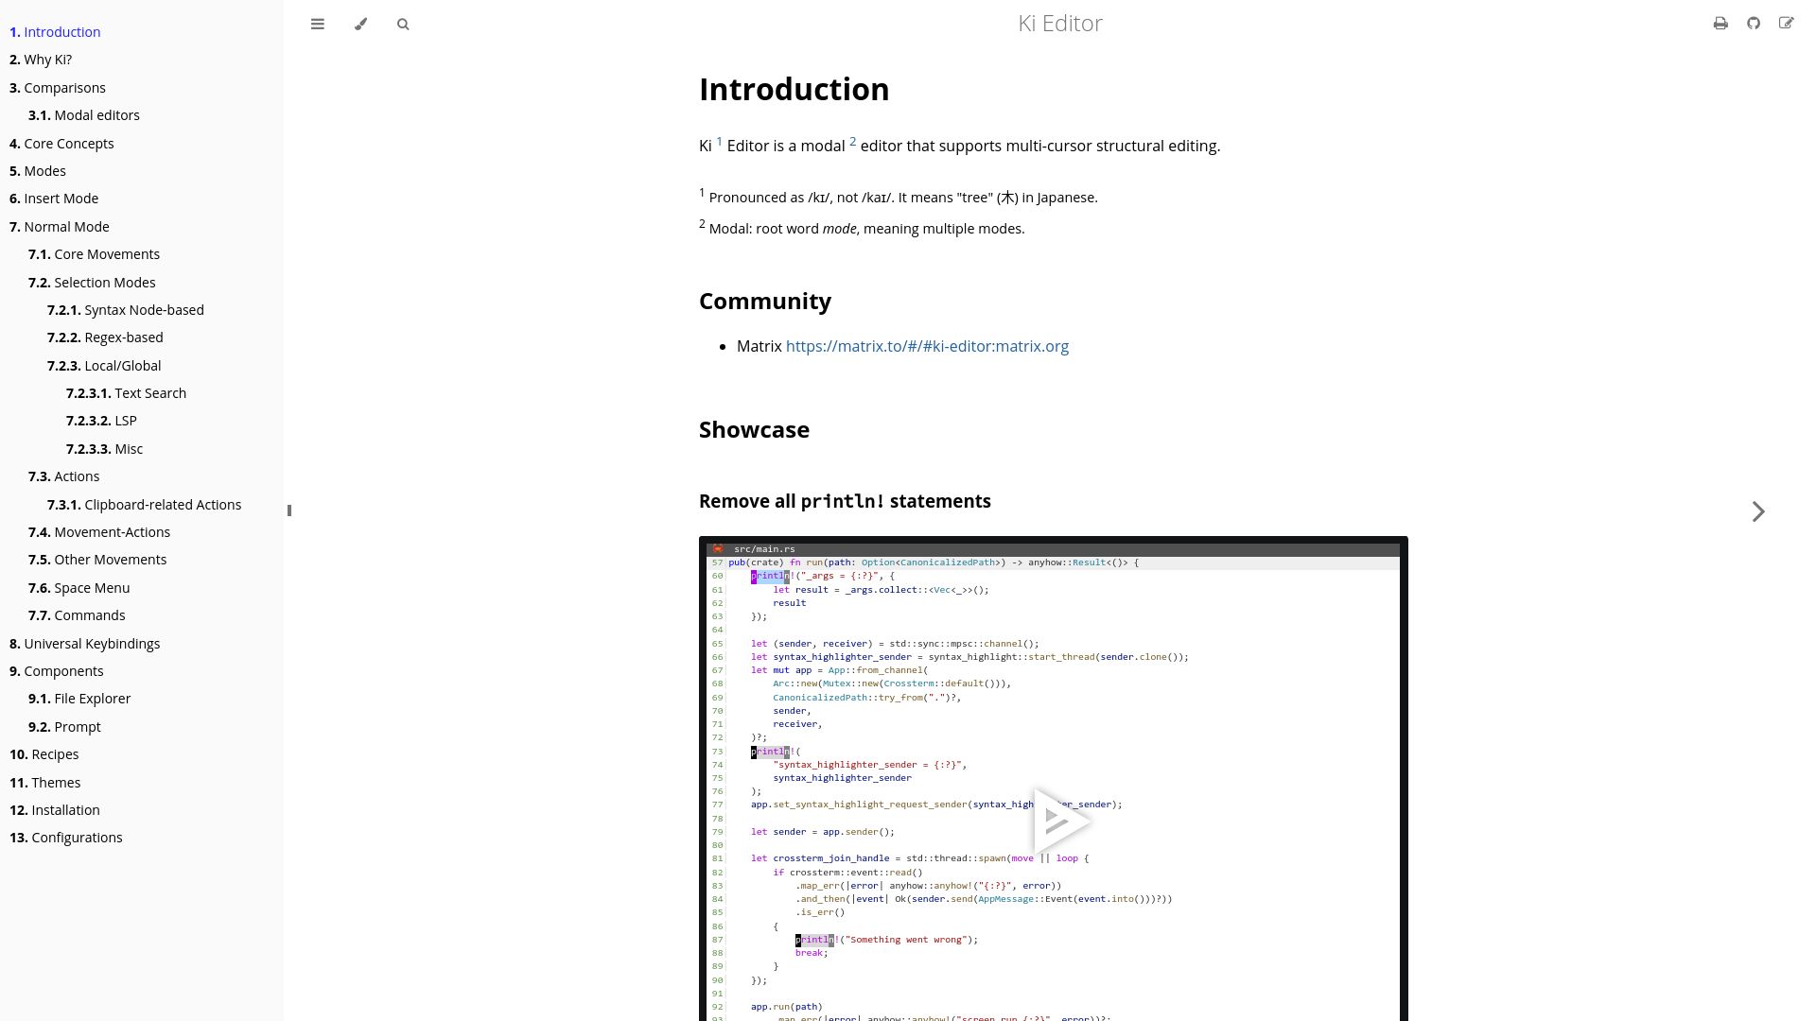Navigate to Core Concepts
1816x1021 pixels.
point(61,144)
